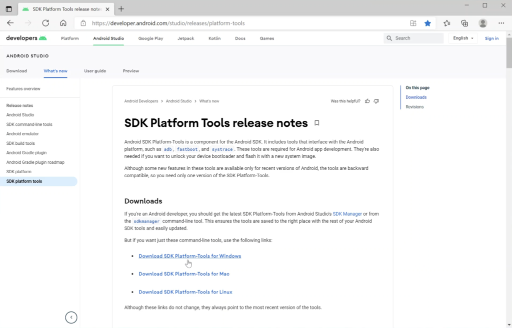Open the English language dropdown
Image resolution: width=512 pixels, height=328 pixels.
(x=463, y=38)
